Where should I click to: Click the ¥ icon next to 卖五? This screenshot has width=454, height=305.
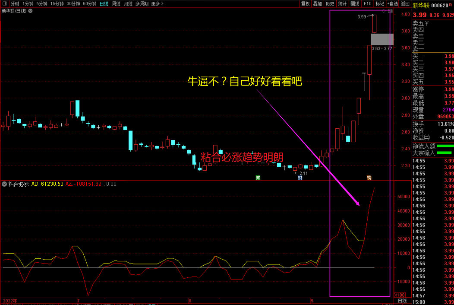pyautogui.click(x=427, y=23)
